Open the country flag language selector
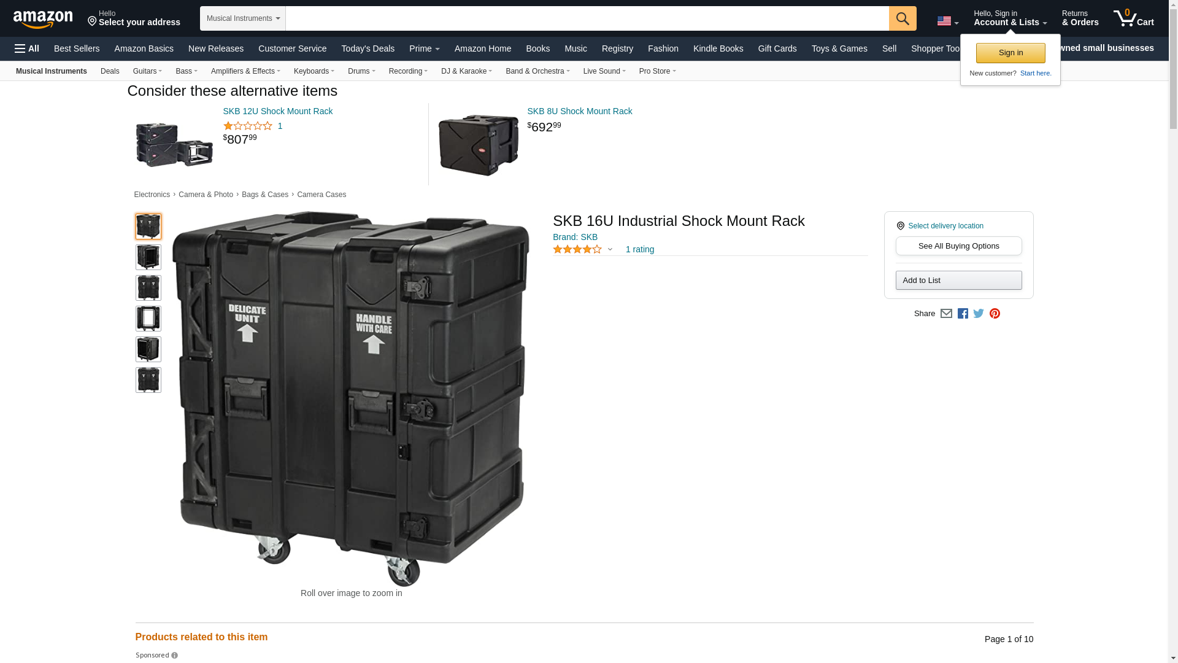Screen dimensions: 1178x663 [948, 21]
